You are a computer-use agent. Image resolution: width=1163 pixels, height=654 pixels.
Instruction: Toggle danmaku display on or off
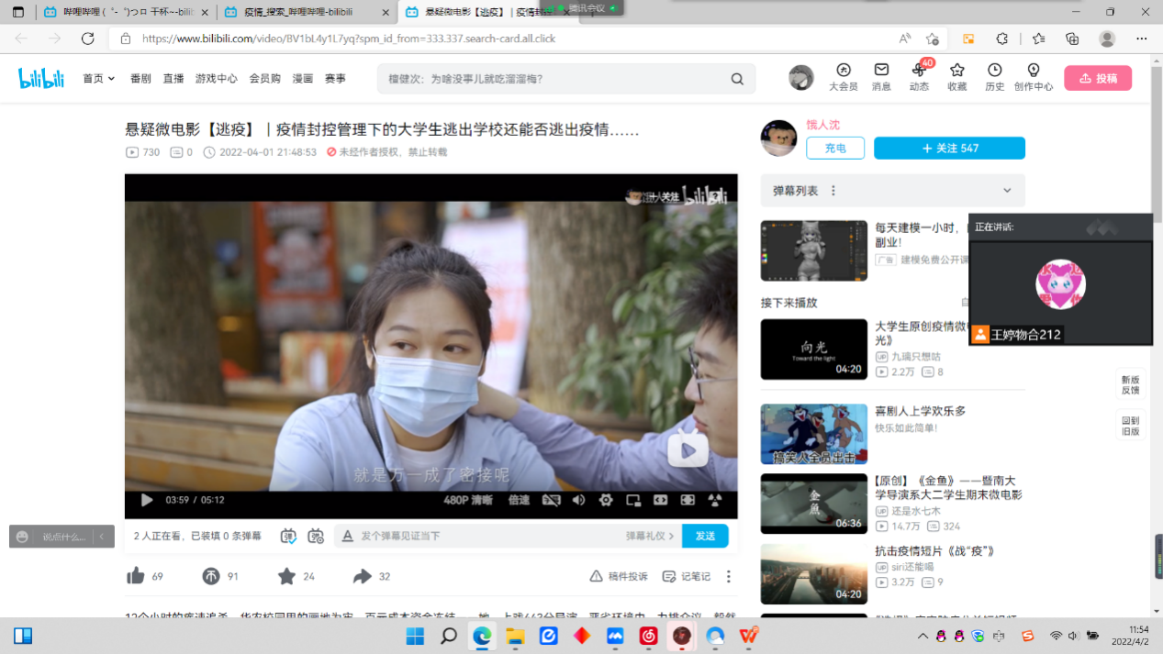click(288, 536)
